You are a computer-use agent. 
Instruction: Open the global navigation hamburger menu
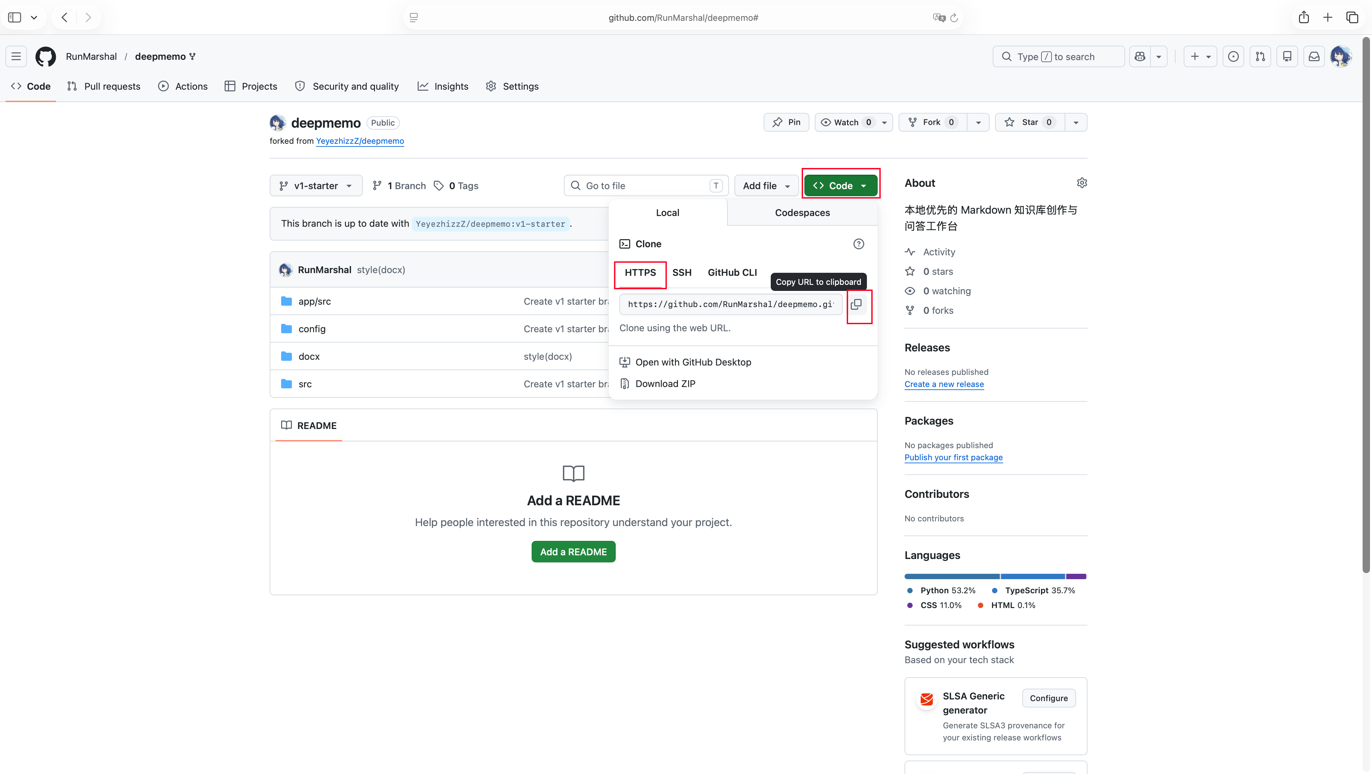(x=16, y=56)
